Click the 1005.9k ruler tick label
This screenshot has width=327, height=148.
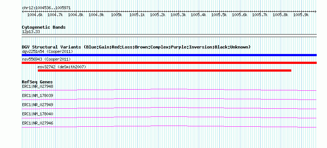(301, 15)
